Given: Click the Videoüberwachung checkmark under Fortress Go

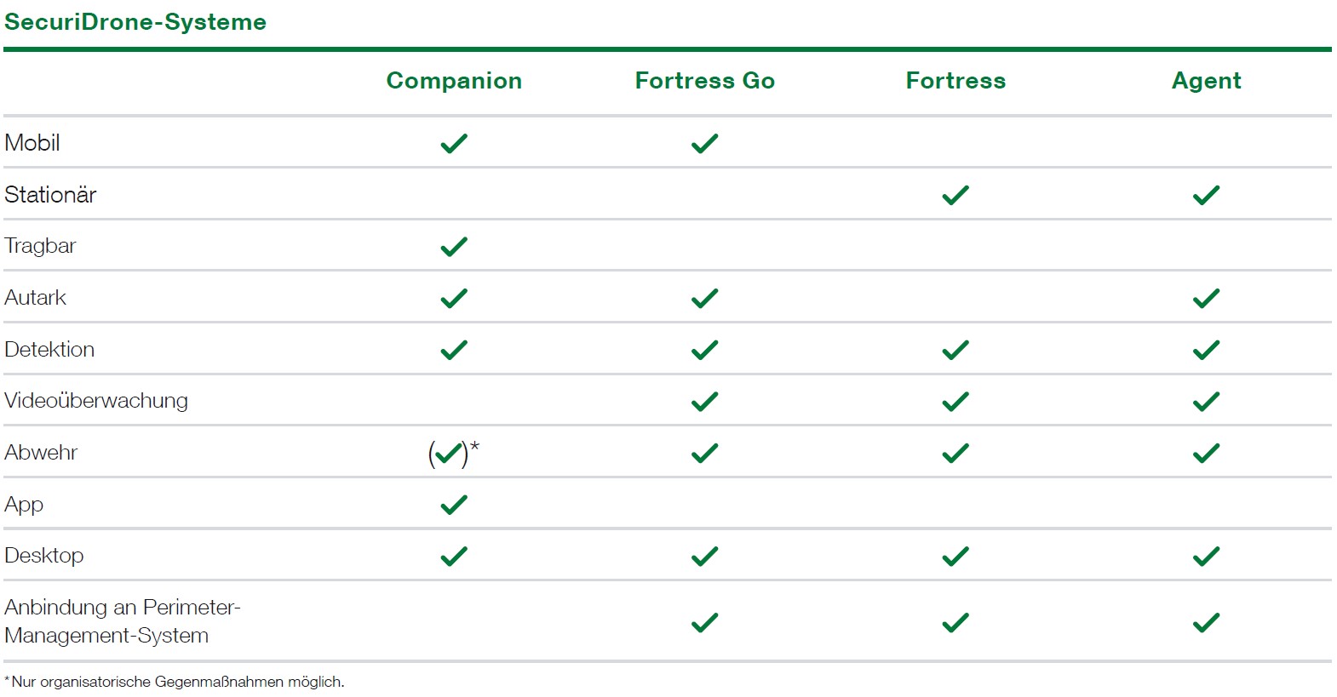Looking at the screenshot, I should [x=704, y=401].
